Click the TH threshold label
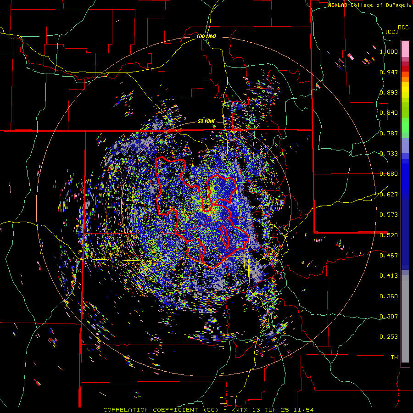This screenshot has width=413, height=413. pyautogui.click(x=394, y=357)
